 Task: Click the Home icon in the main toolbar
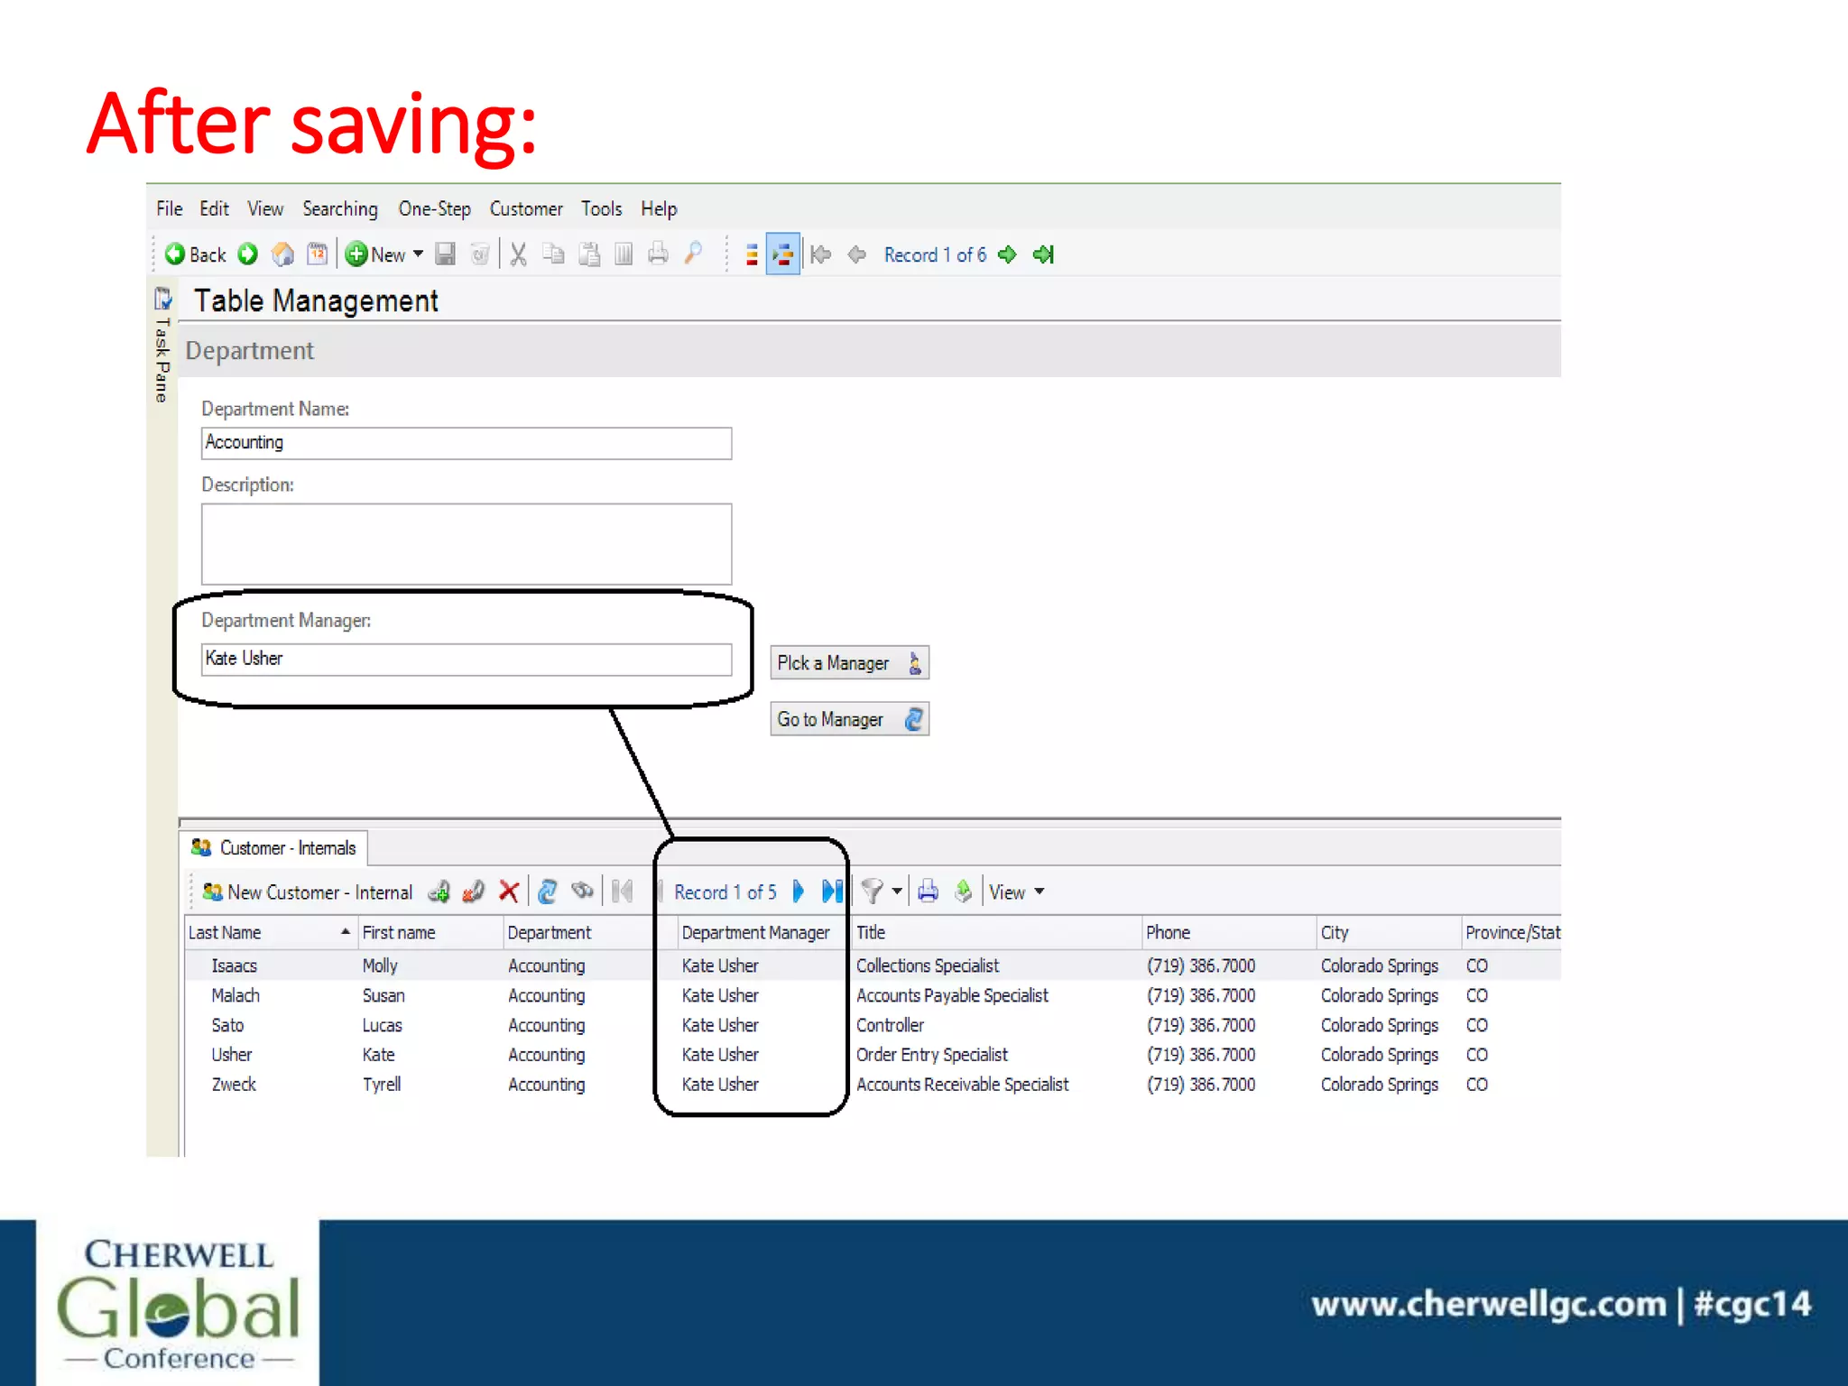click(283, 254)
